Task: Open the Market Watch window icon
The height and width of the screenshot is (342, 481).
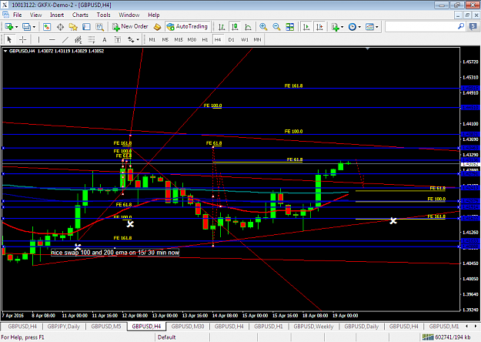Action: pos(47,27)
